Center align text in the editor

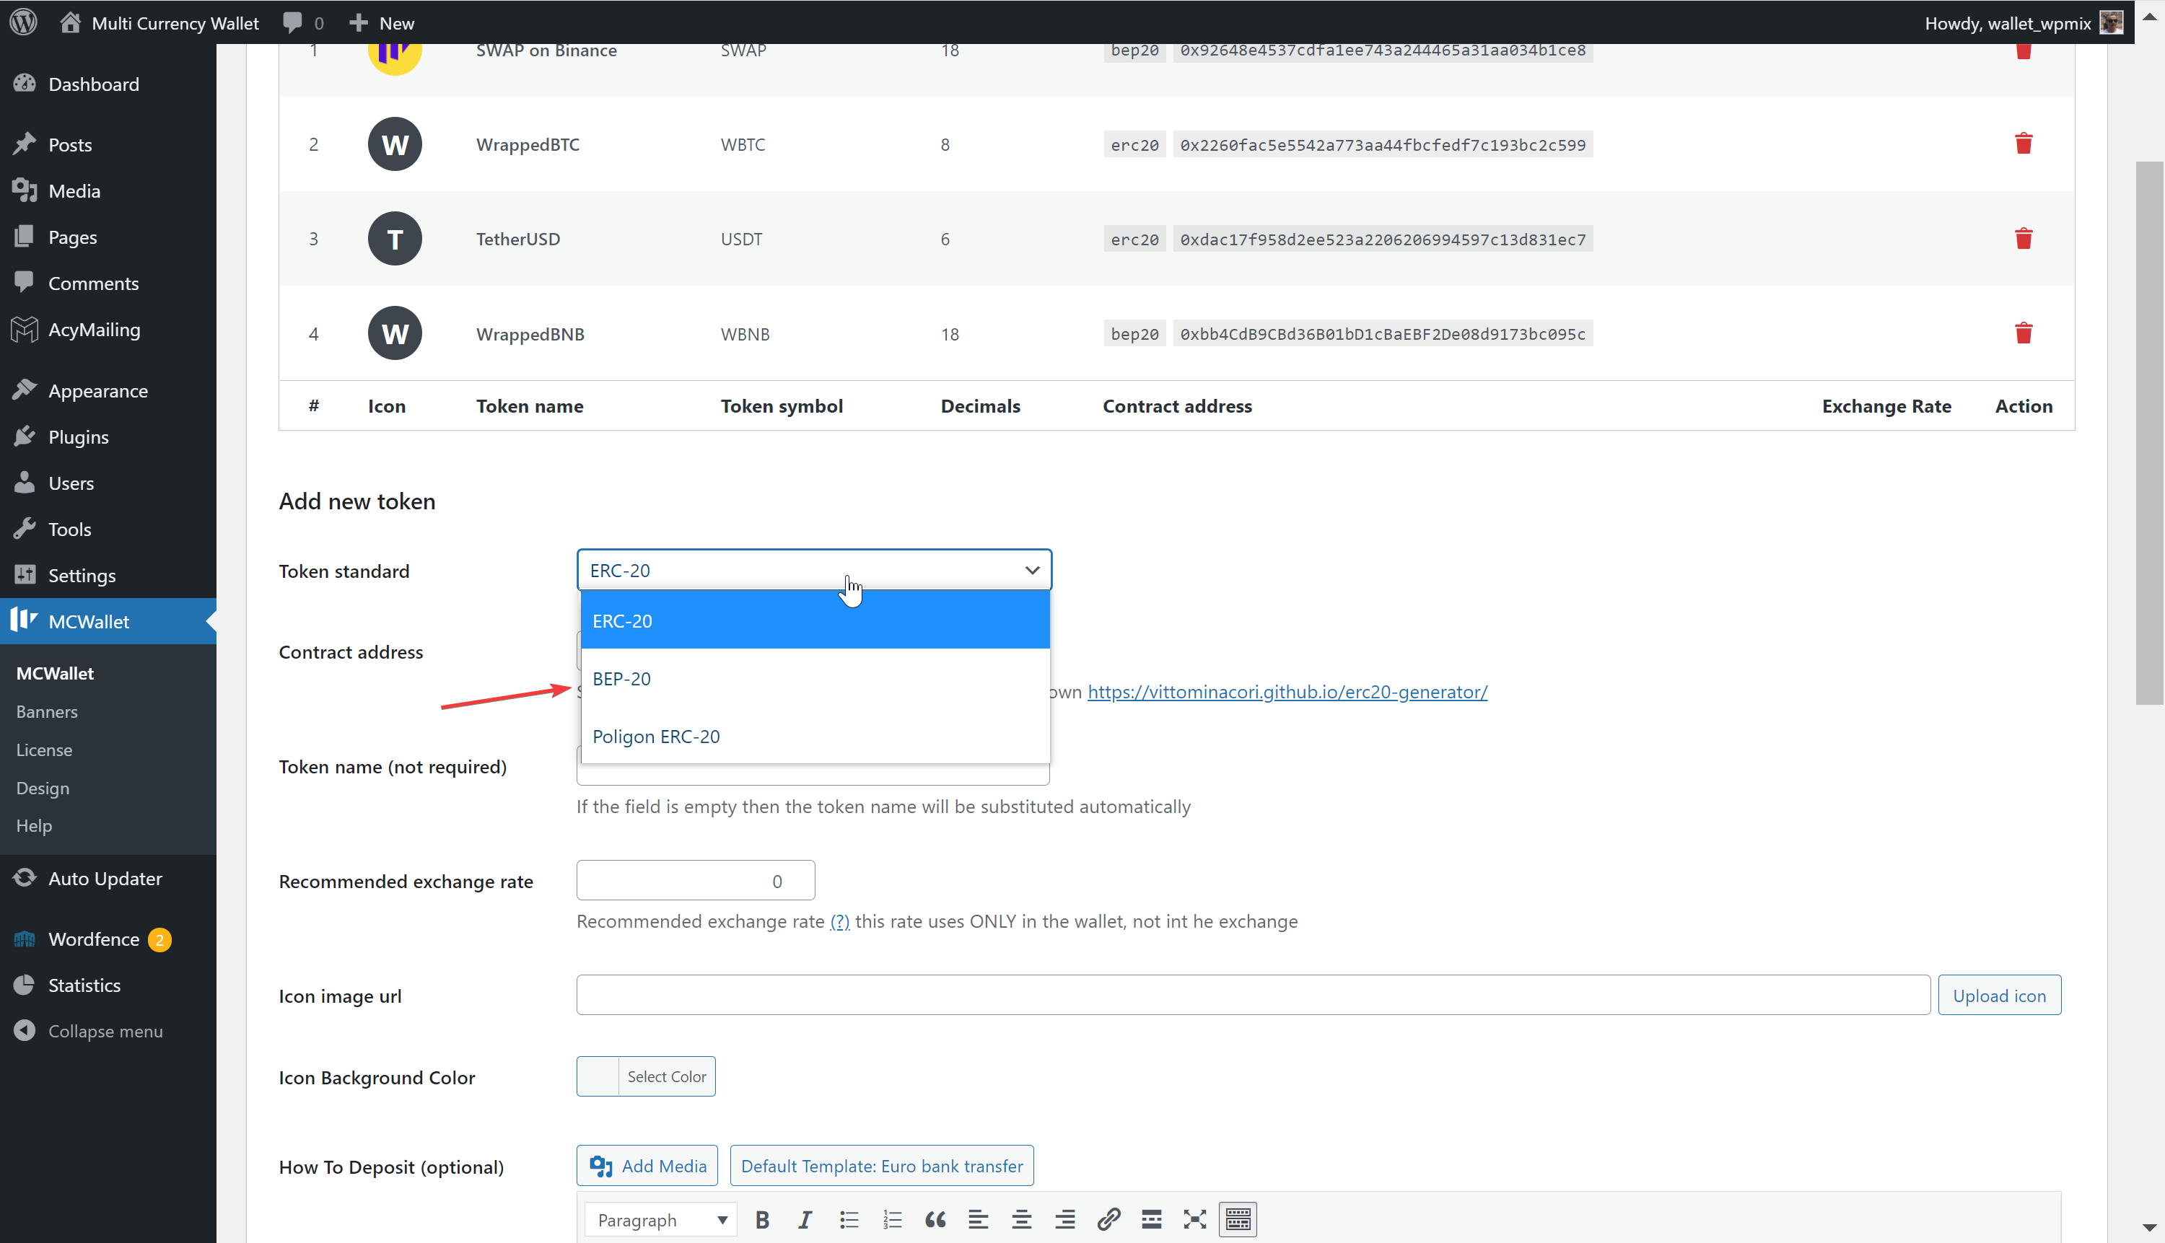click(1021, 1219)
